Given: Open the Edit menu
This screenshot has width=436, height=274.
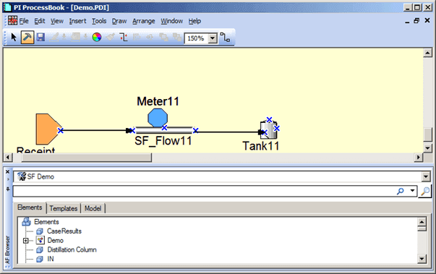Looking at the screenshot, I should click(40, 21).
